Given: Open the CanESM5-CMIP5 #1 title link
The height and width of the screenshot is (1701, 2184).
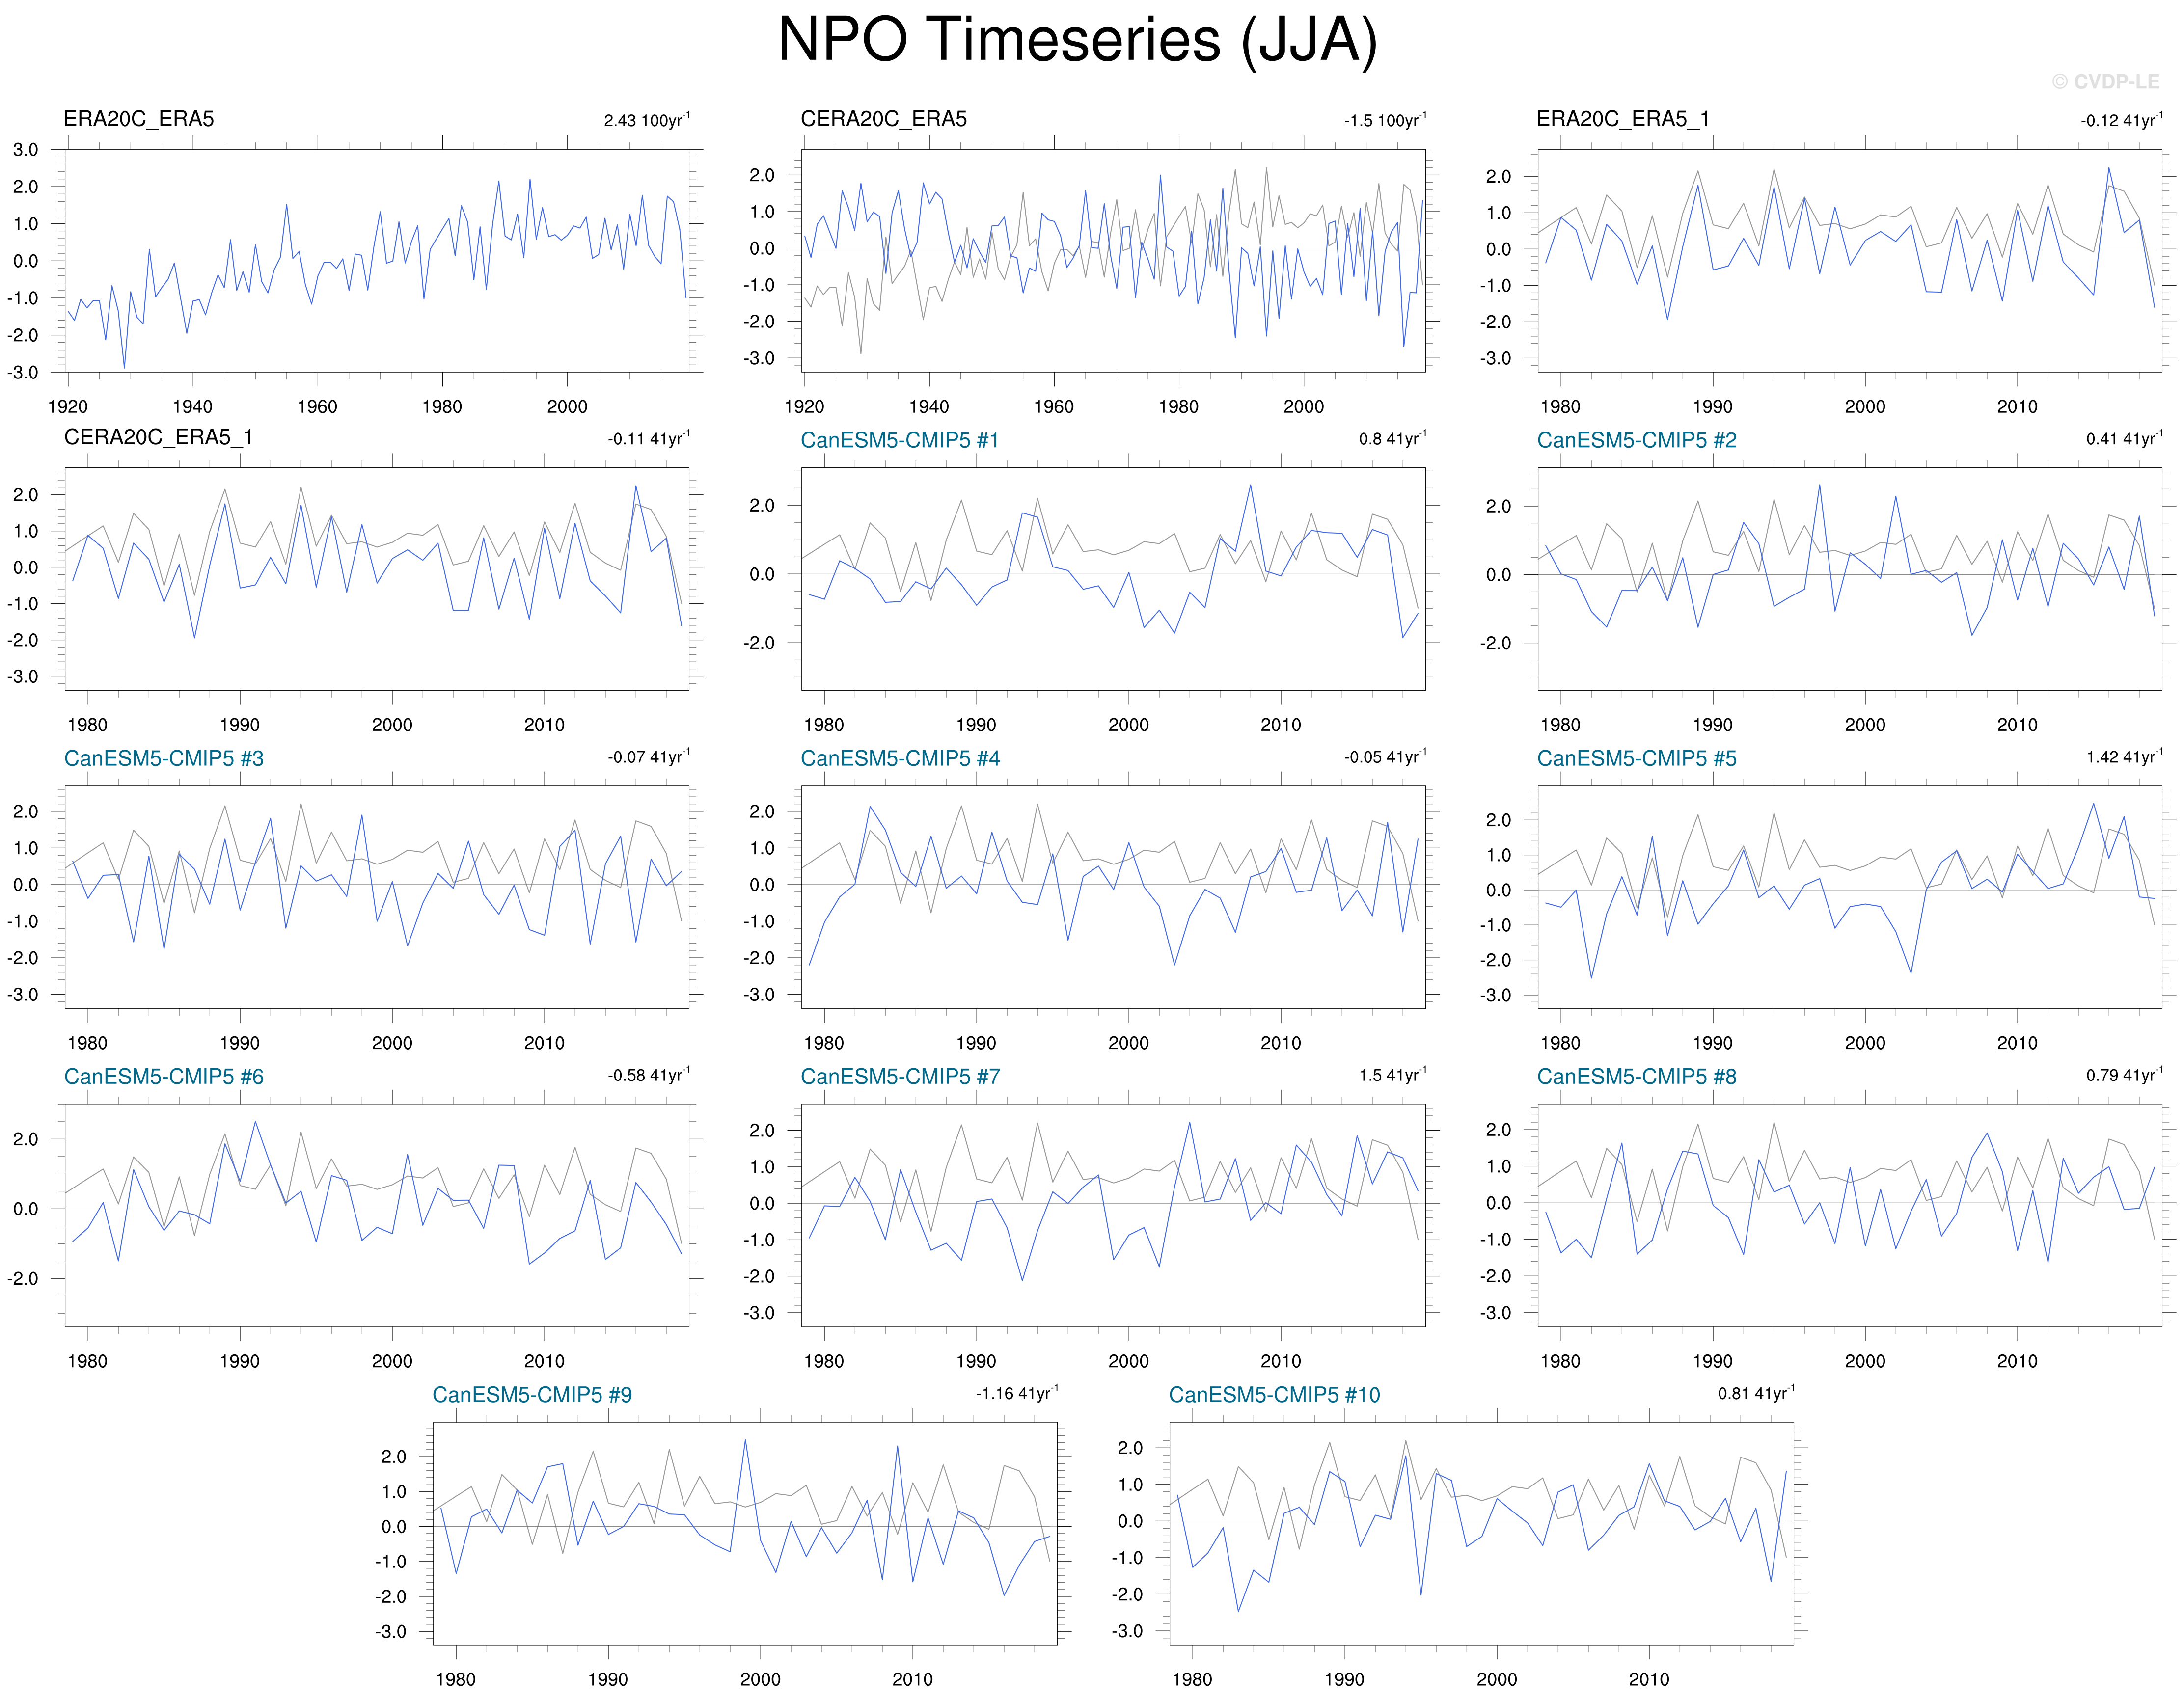Looking at the screenshot, I should (x=899, y=440).
